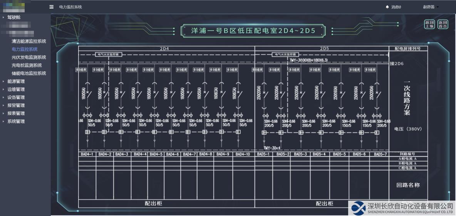The width and height of the screenshot is (456, 216).
Task: Click the 返回上级 return icon button
Action: [x=429, y=25]
